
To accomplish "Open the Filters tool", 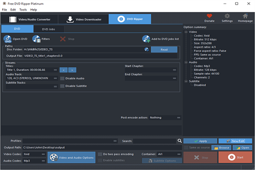I will point(36,39).
